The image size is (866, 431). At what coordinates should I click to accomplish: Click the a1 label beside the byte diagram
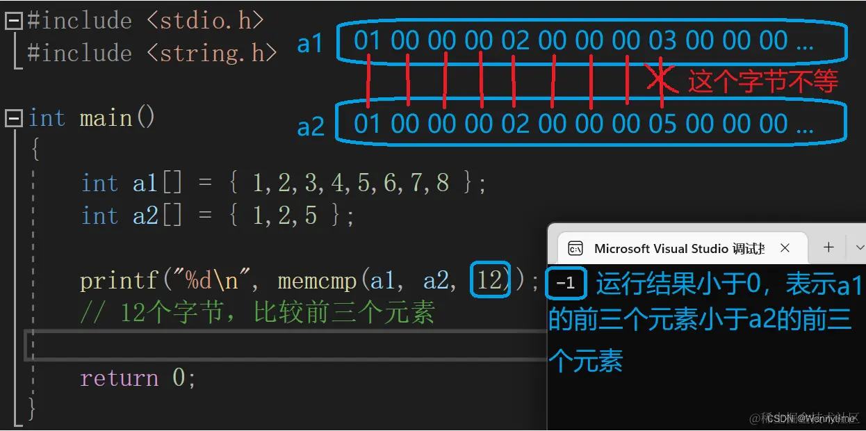pyautogui.click(x=310, y=43)
